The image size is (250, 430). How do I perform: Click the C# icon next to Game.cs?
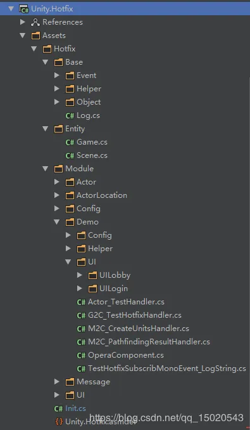click(x=70, y=142)
